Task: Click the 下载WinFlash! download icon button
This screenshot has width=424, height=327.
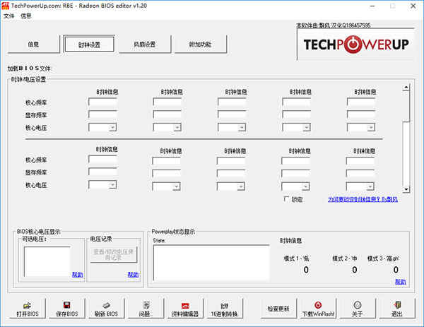Action: point(318,309)
